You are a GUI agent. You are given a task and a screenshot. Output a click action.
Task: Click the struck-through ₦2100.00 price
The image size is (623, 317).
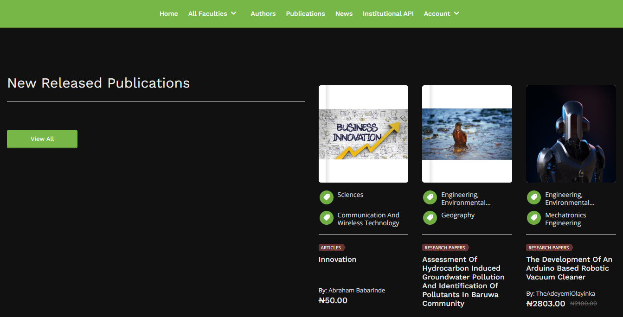coord(583,304)
